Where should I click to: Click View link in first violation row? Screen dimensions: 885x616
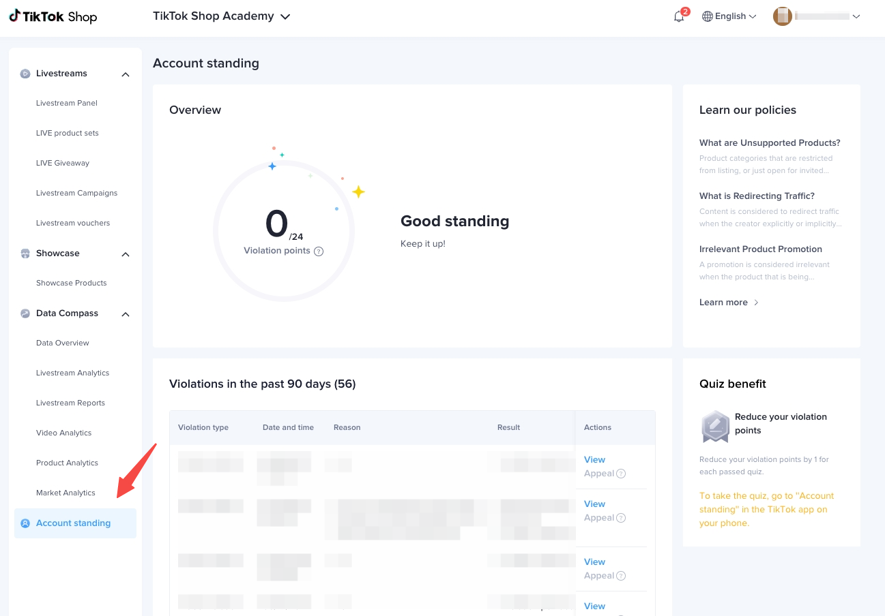(x=594, y=460)
